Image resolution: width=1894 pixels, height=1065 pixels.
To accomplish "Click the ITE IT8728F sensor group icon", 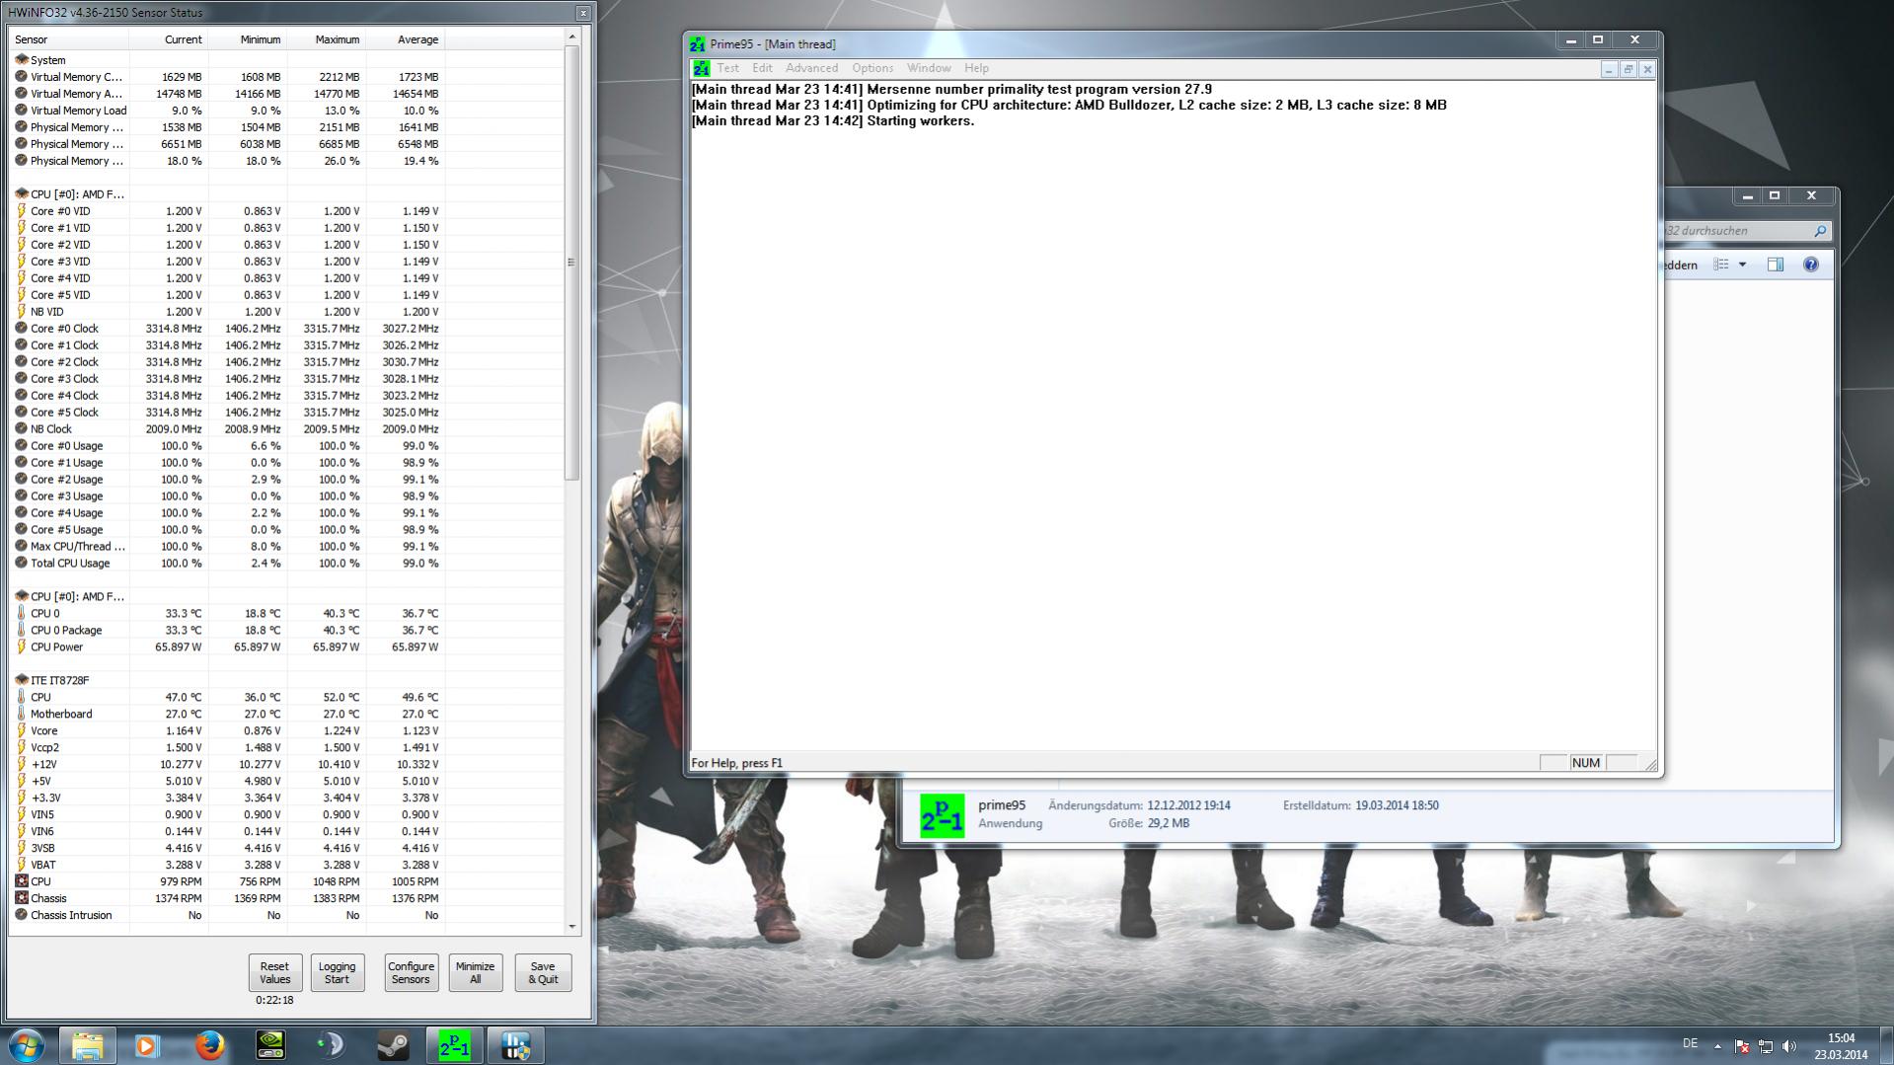I will [x=22, y=680].
